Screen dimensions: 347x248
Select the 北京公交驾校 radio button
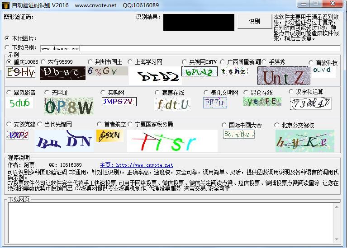276,125
